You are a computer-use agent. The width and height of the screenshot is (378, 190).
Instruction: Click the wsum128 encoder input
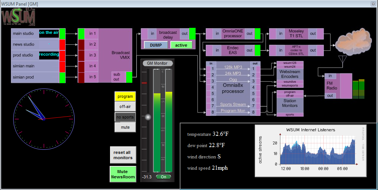(290, 63)
